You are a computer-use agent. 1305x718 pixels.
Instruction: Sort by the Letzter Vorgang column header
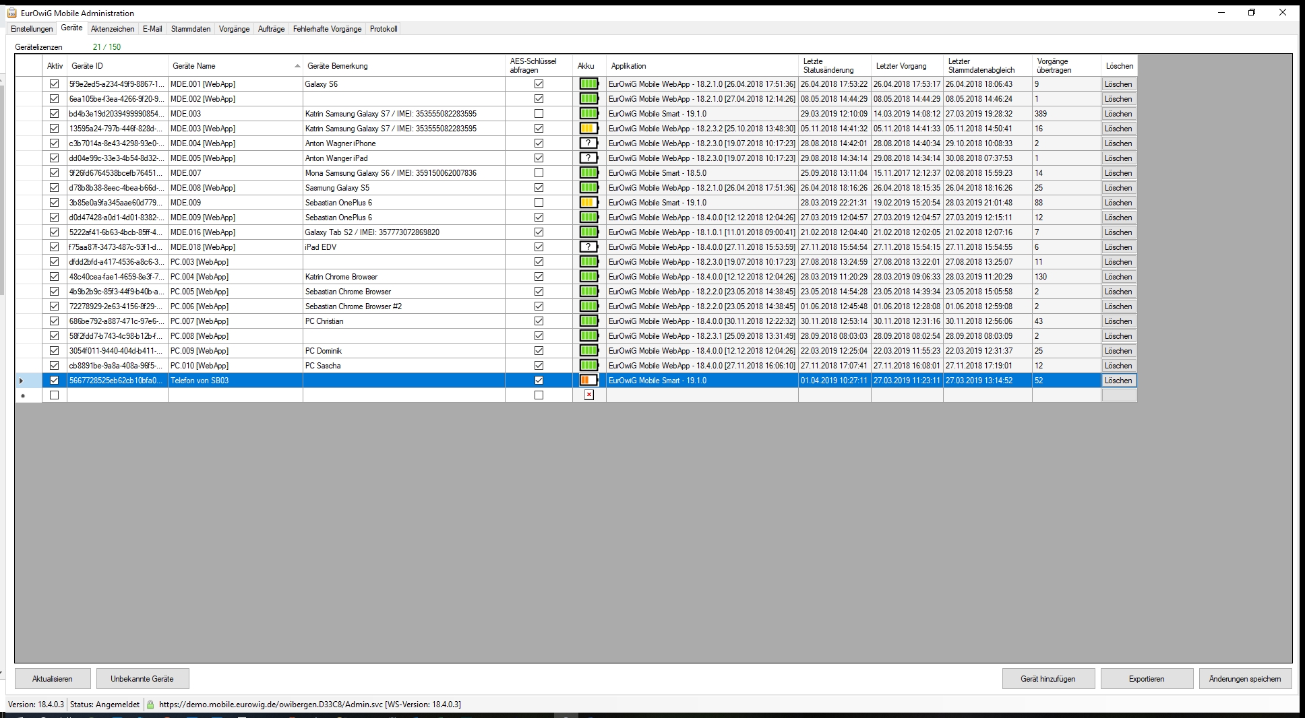901,66
